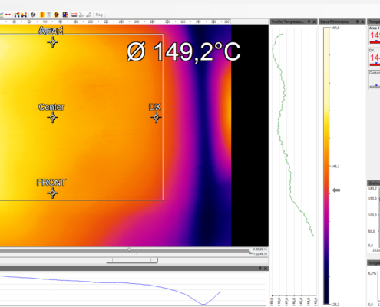Pin the bottom line profile panel

[x=260, y=269]
